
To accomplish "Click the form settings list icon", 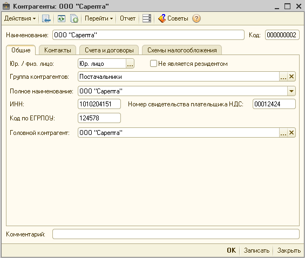I will tap(147, 18).
